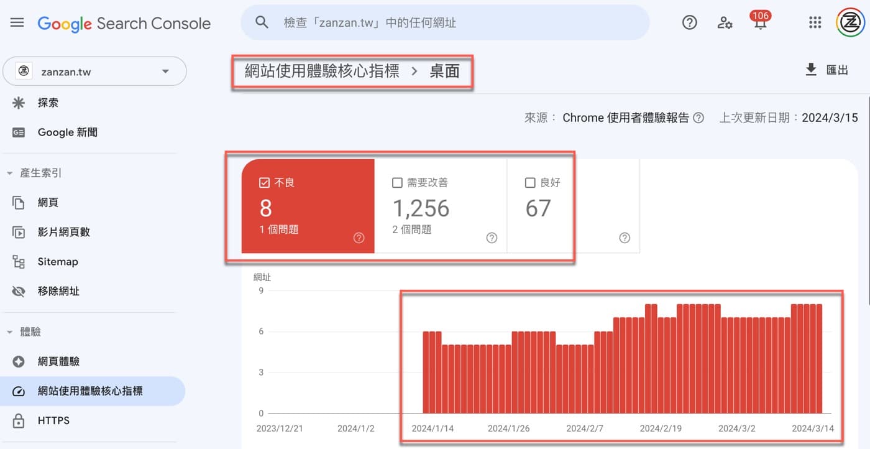Image resolution: width=870 pixels, height=449 pixels.
Task: Click the 2024/2/19 chart date label
Action: pos(660,428)
